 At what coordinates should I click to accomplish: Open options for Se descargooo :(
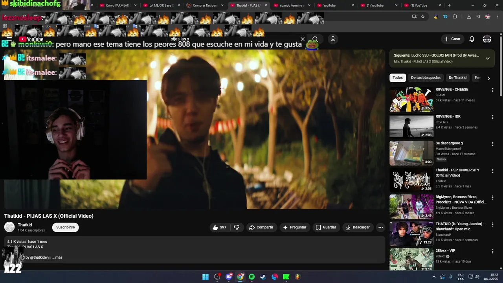492,144
